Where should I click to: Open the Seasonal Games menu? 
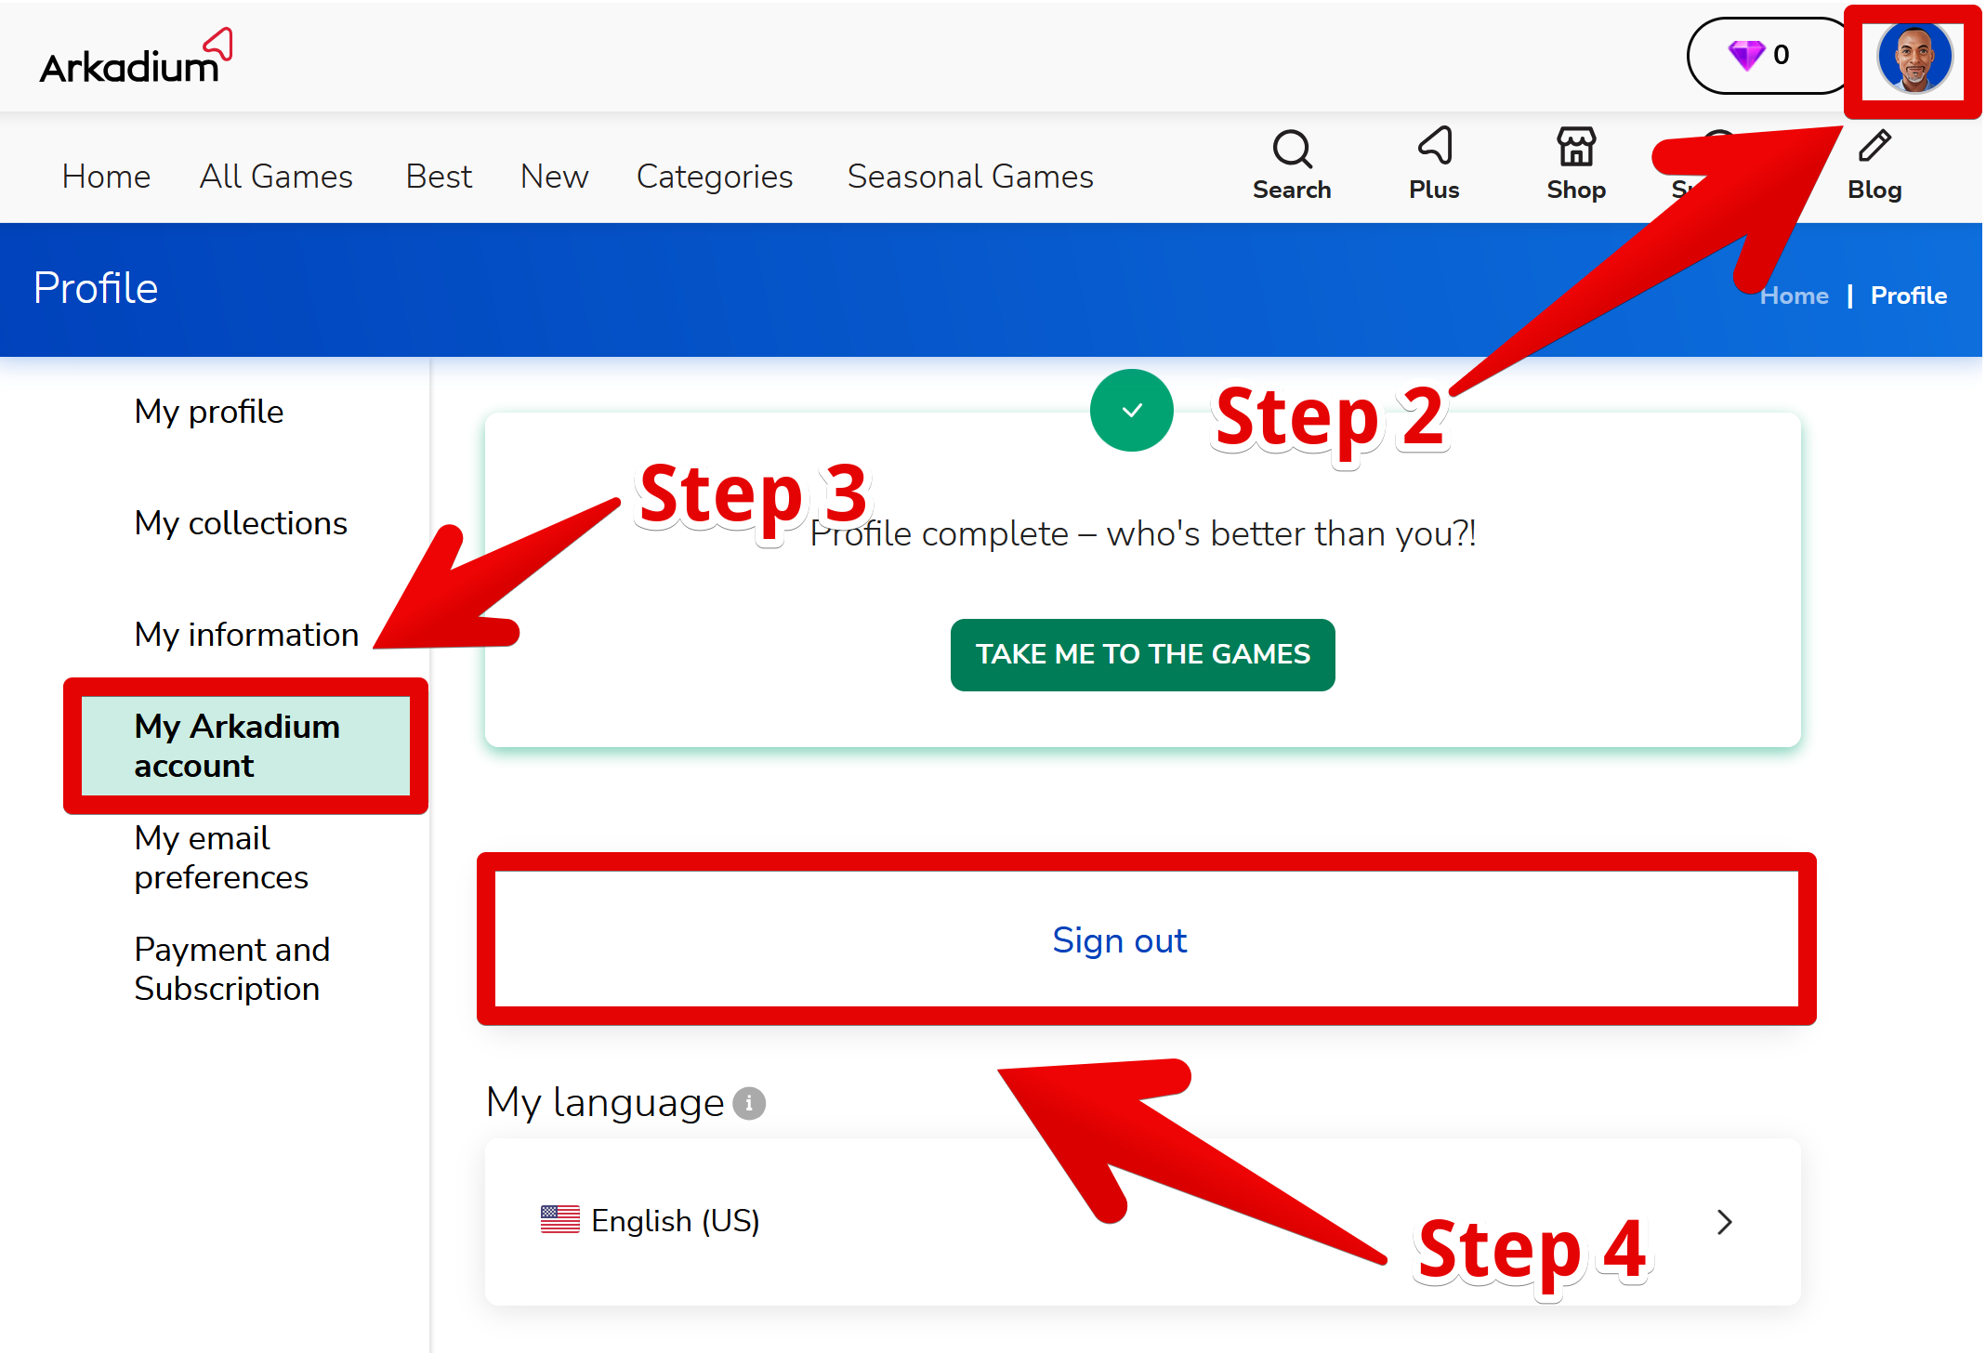pyautogui.click(x=969, y=177)
